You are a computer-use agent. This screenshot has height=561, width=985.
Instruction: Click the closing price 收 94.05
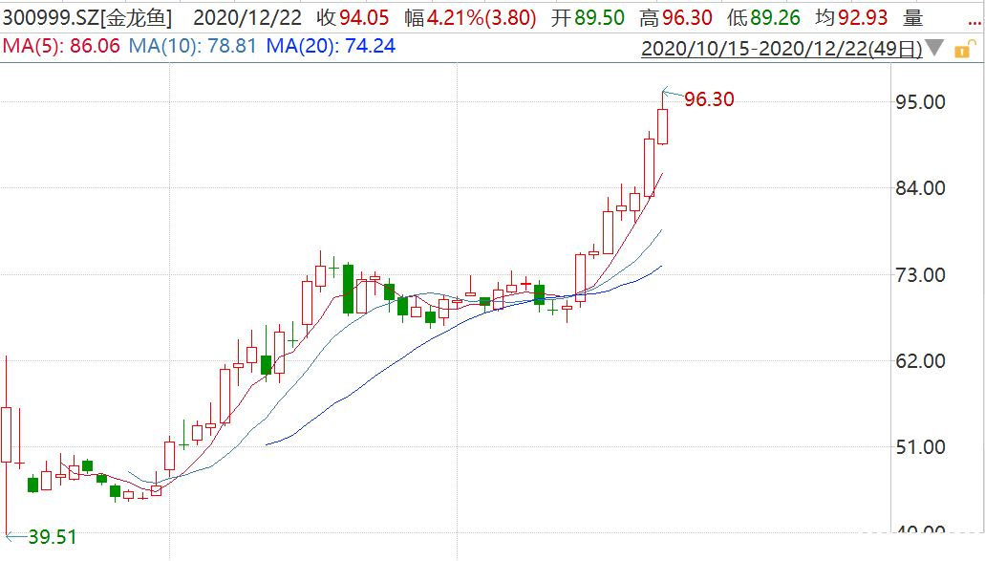353,17
